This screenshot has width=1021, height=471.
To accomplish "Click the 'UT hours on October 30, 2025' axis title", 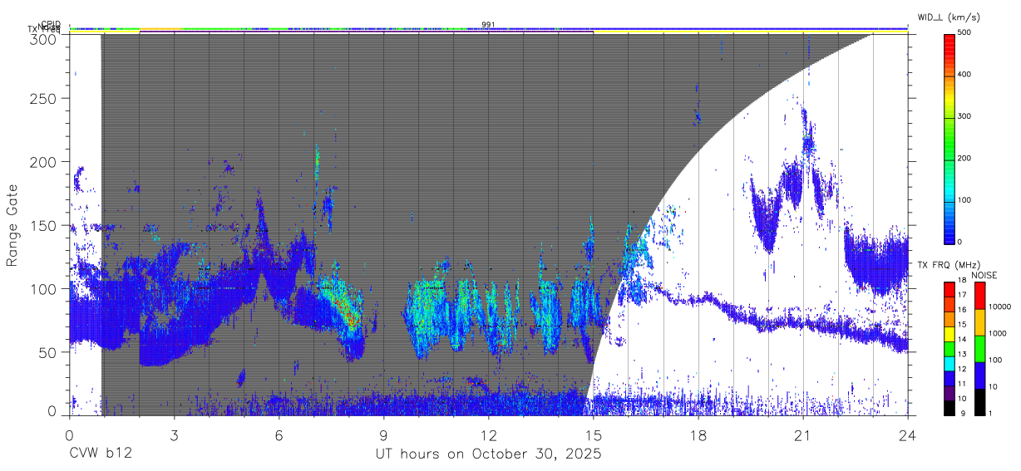I will [487, 454].
